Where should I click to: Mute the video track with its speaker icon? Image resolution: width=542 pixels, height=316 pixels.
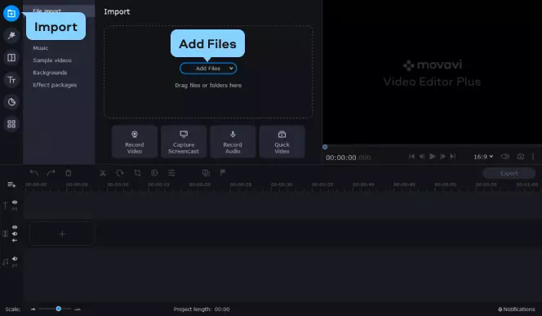coord(15,234)
